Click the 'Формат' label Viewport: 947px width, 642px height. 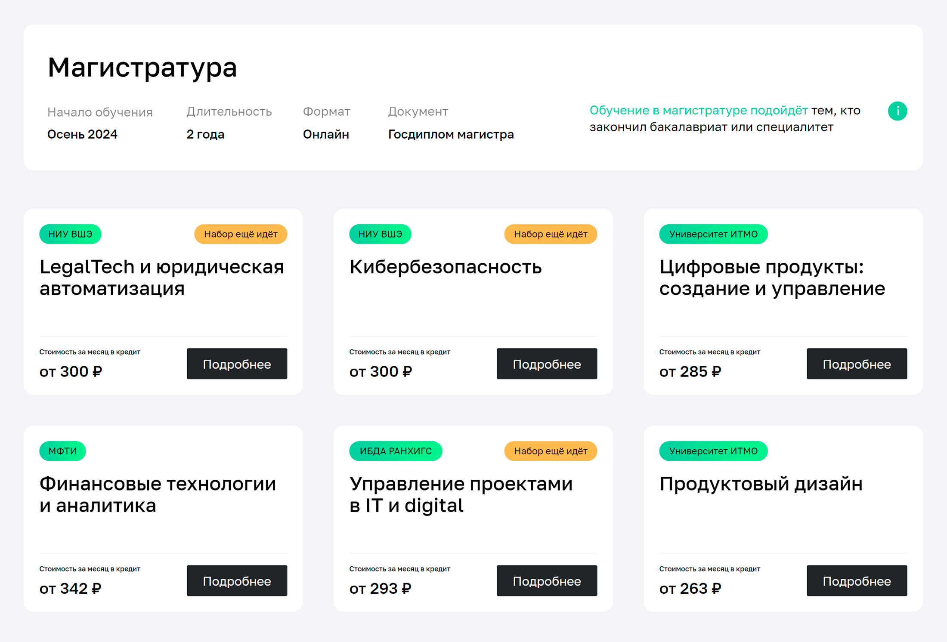326,111
